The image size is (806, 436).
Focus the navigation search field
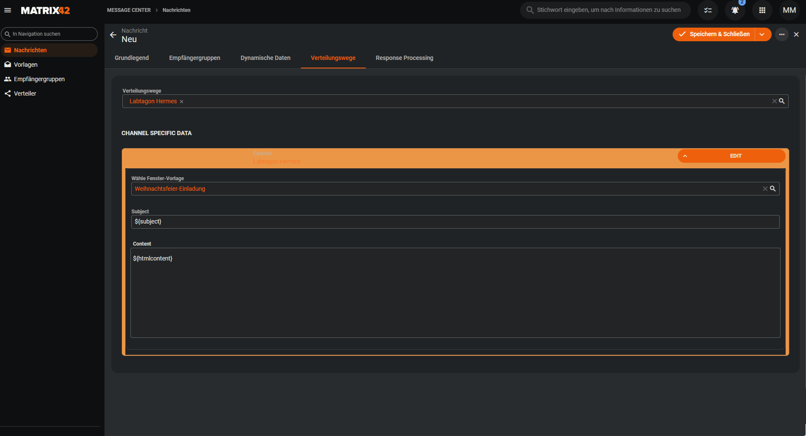click(49, 34)
